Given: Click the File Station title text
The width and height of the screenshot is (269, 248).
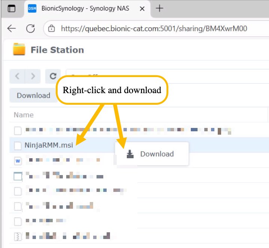Looking at the screenshot, I should 57,50.
